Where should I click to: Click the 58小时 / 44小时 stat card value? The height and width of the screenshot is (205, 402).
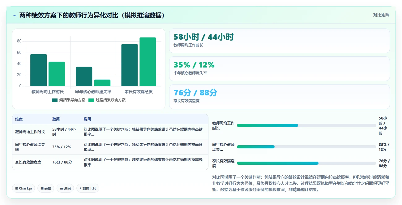(x=203, y=37)
